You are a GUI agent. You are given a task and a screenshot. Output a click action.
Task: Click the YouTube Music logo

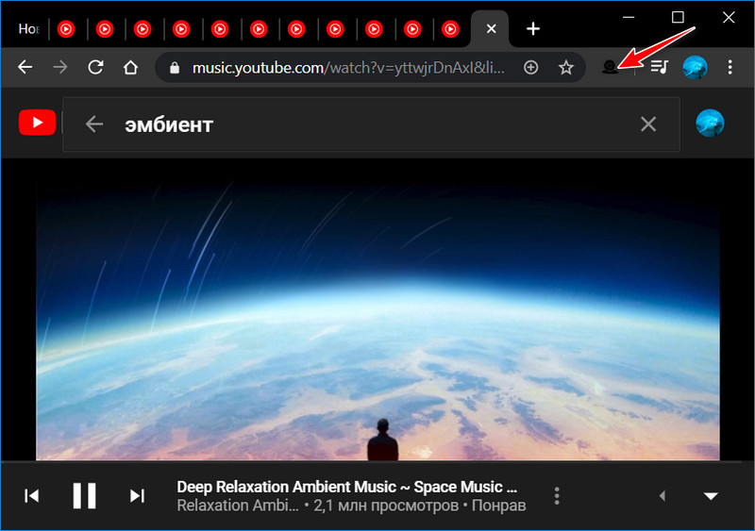(x=37, y=123)
